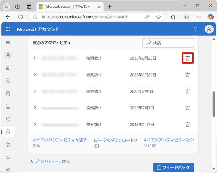217x173 pixels.
Task: Open the shopping cart sidebar icon
Action: 8,144
